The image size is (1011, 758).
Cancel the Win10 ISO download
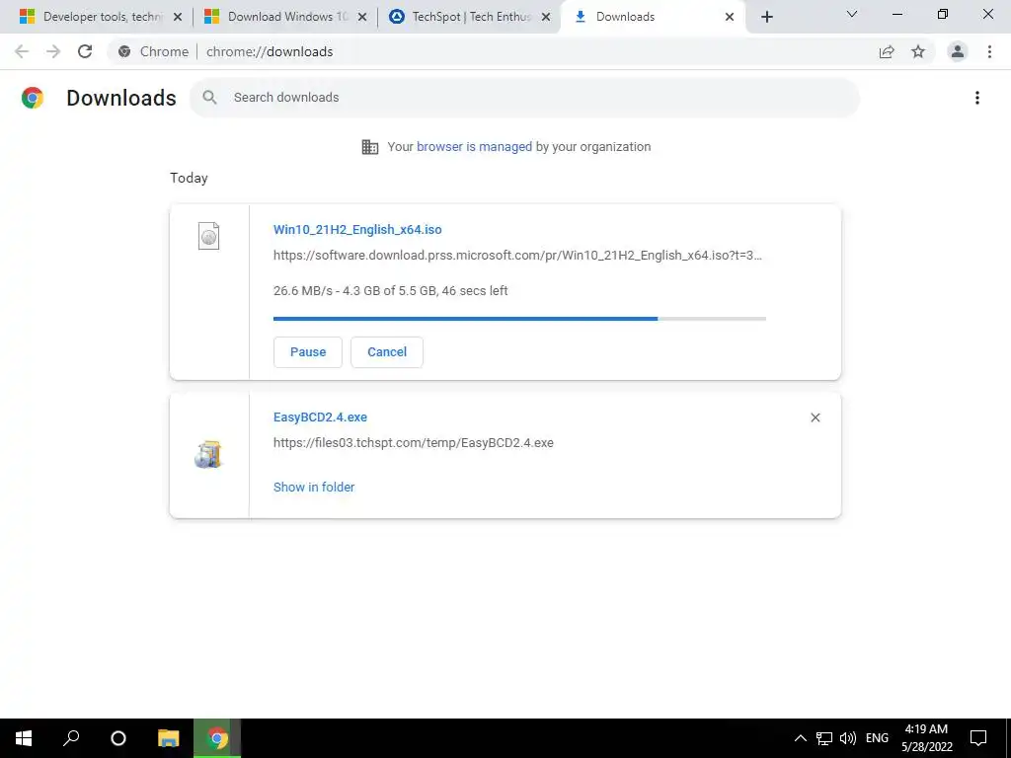387,352
